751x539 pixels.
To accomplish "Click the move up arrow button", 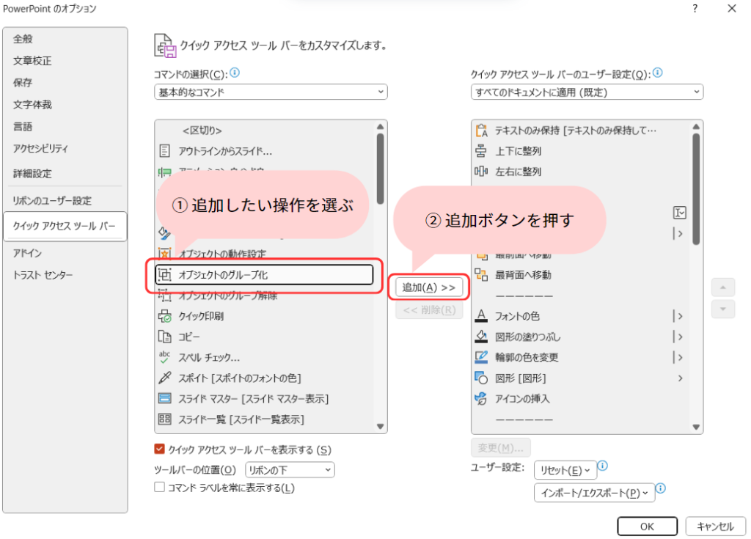I will tap(722, 287).
